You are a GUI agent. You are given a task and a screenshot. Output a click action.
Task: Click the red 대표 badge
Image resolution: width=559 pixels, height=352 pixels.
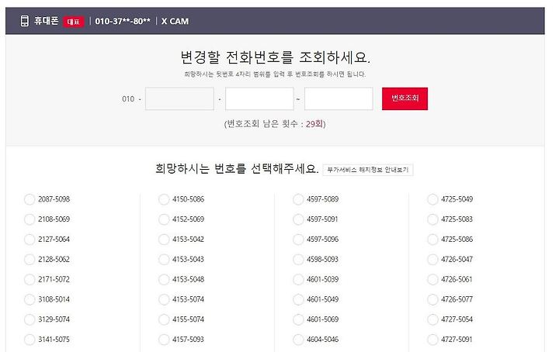pos(74,22)
